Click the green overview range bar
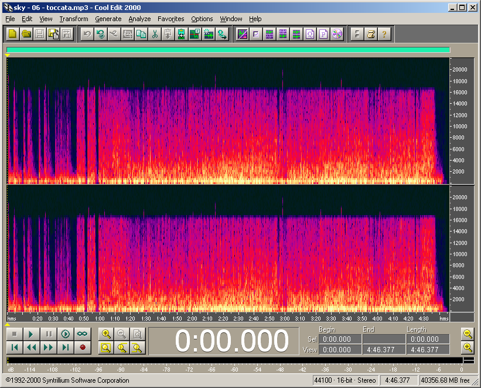The width and height of the screenshot is (481, 388). point(228,50)
